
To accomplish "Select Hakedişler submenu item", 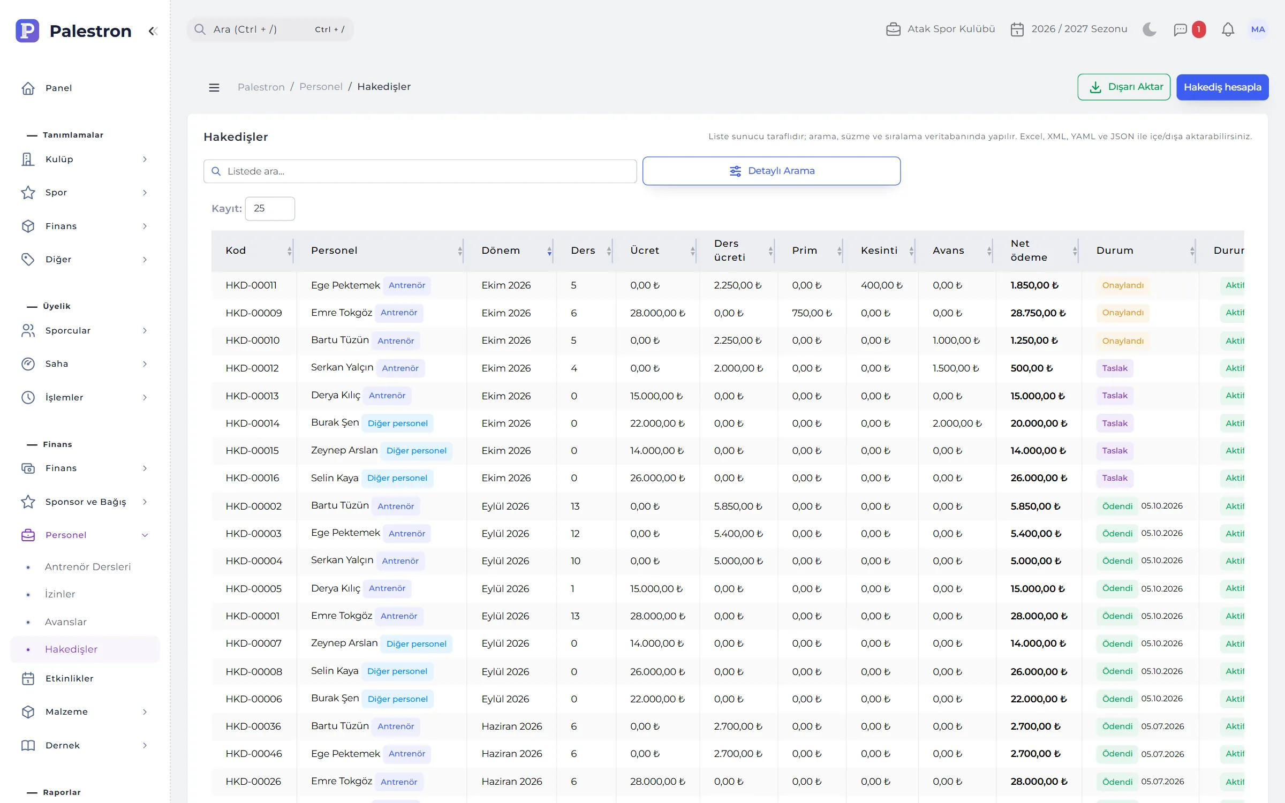I will click(85, 649).
